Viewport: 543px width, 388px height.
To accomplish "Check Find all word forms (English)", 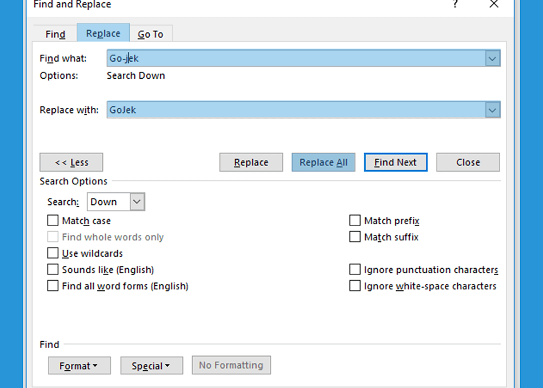I will coord(53,286).
